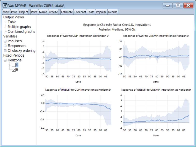Viewport: 196px width, 147px height.
Task: Select the Table output view
Action: tap(12, 22)
